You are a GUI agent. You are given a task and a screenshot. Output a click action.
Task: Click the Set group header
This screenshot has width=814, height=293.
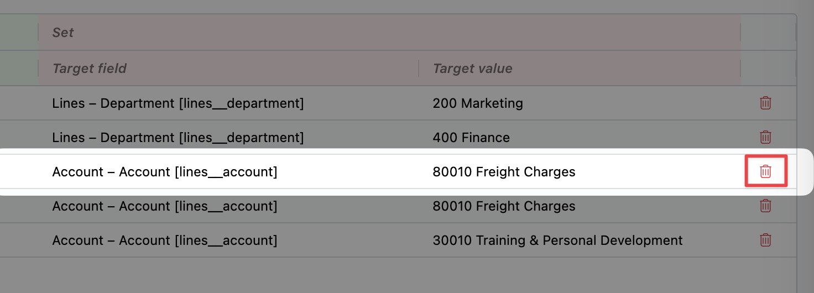[63, 33]
